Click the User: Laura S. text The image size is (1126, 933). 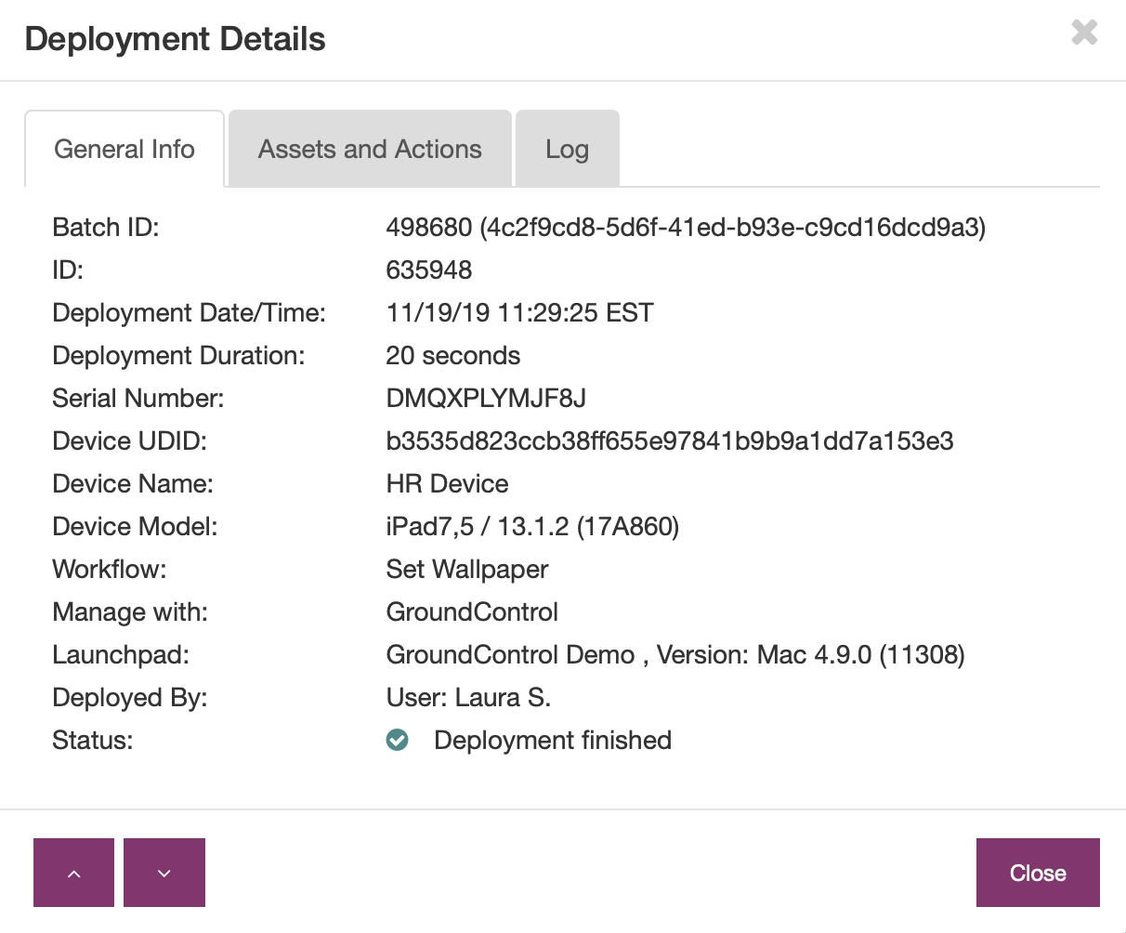[468, 698]
